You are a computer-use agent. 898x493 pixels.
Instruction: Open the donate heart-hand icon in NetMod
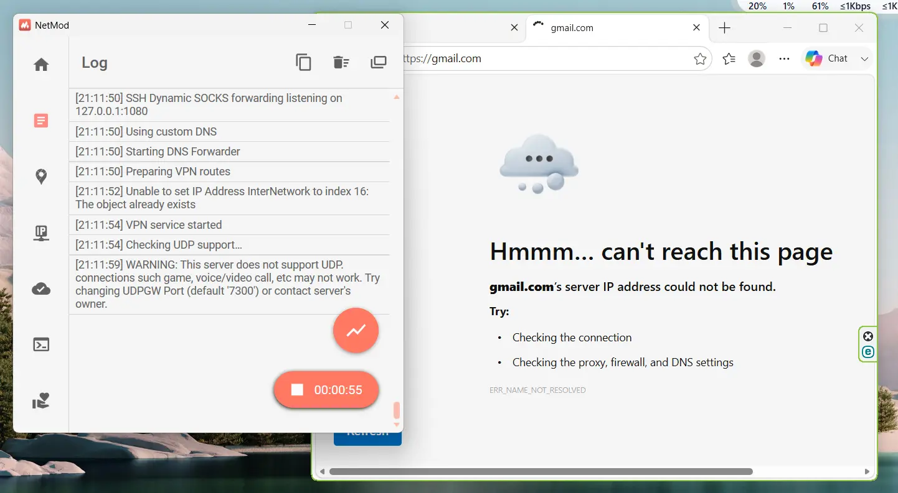(41, 401)
